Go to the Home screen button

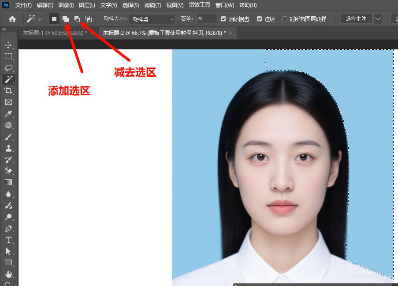tap(12, 19)
